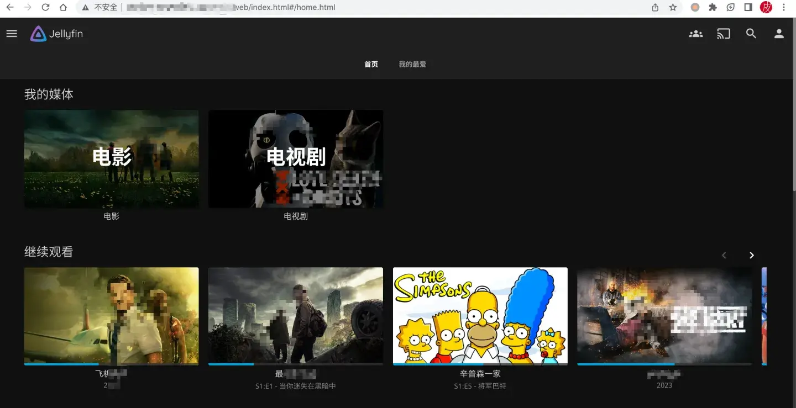Show previous items in 继续观看
The width and height of the screenshot is (796, 408).
pos(724,255)
